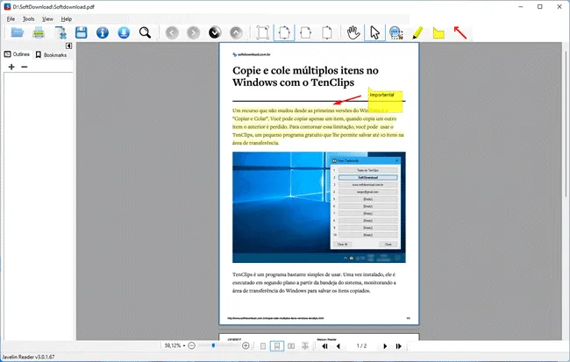Screen dimensions: 570x362
Task: Click the grey forward navigation arrow
Action: 194,33
